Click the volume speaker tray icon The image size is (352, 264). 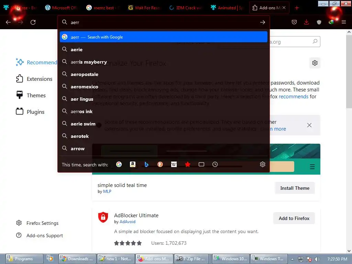(317, 259)
